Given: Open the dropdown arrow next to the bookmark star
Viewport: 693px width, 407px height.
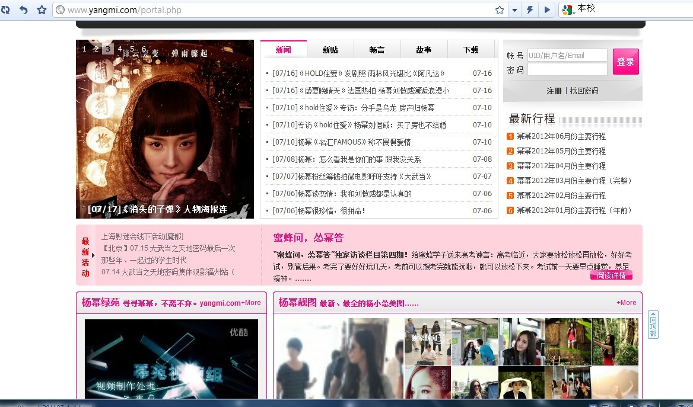Looking at the screenshot, I should pyautogui.click(x=514, y=9).
